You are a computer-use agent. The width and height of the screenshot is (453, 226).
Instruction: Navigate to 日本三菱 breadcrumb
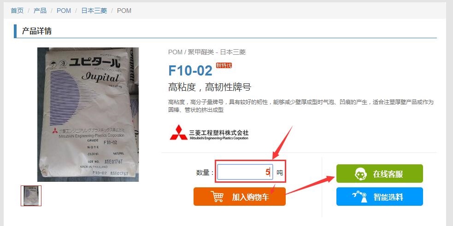(x=94, y=11)
